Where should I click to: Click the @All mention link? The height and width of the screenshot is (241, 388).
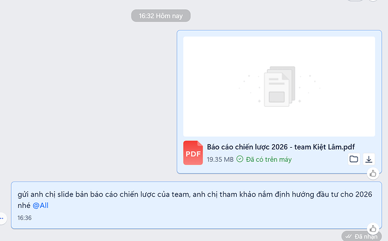(x=40, y=206)
